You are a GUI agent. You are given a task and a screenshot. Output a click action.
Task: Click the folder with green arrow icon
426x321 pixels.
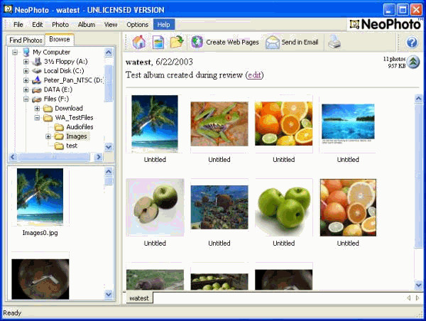177,42
